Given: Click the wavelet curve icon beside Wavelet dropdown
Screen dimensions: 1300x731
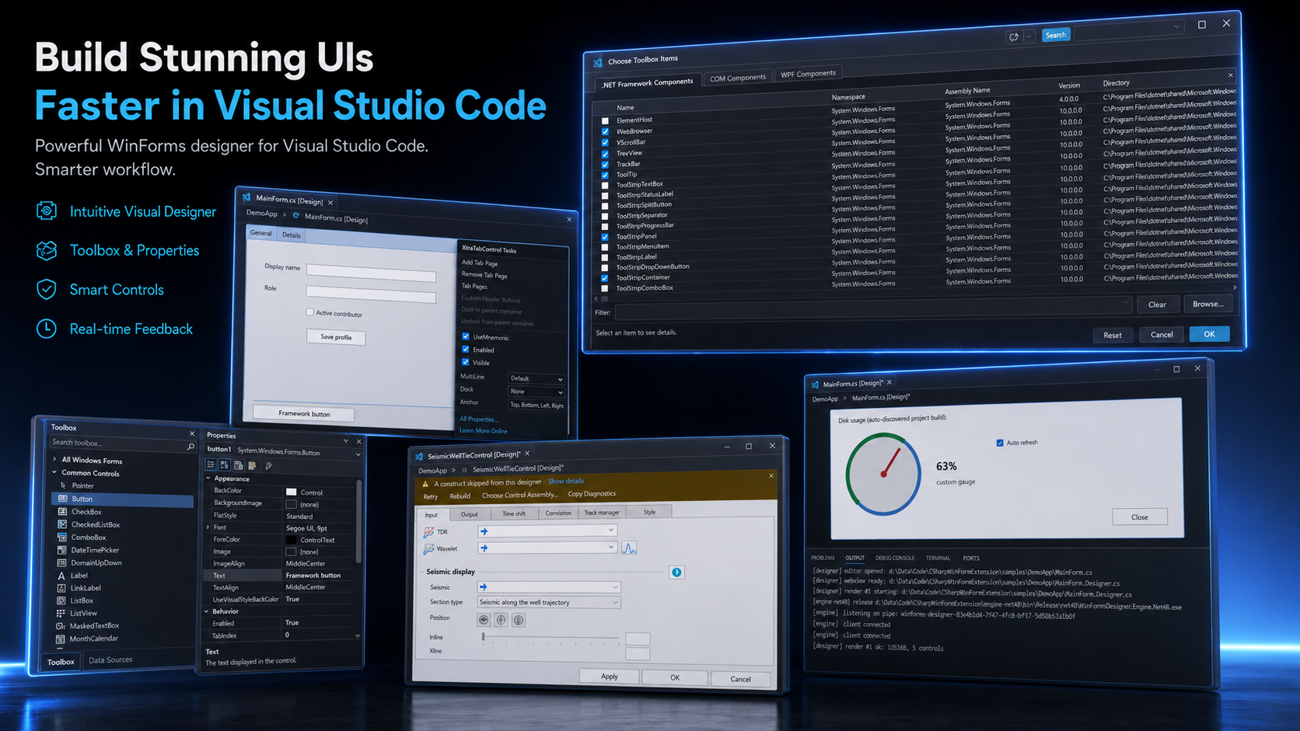Looking at the screenshot, I should pos(629,548).
